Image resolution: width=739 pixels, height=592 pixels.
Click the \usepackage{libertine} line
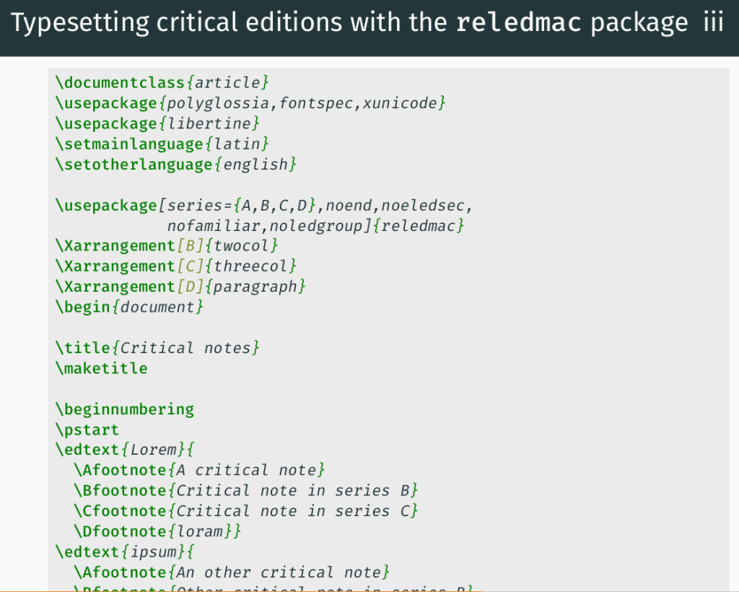[x=157, y=123]
